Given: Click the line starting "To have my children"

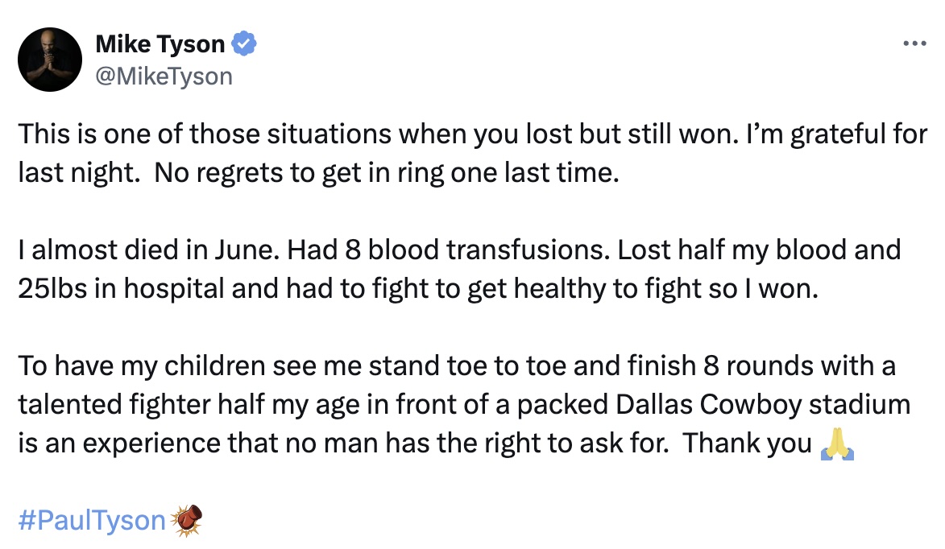Looking at the screenshot, I should coord(457,366).
